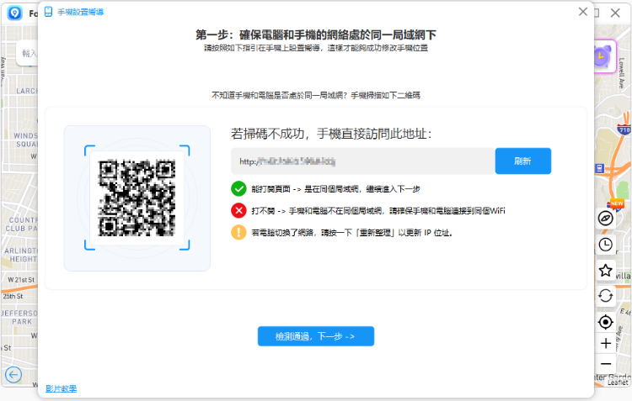Click the locate target icon
Image resolution: width=632 pixels, height=401 pixels.
click(605, 322)
